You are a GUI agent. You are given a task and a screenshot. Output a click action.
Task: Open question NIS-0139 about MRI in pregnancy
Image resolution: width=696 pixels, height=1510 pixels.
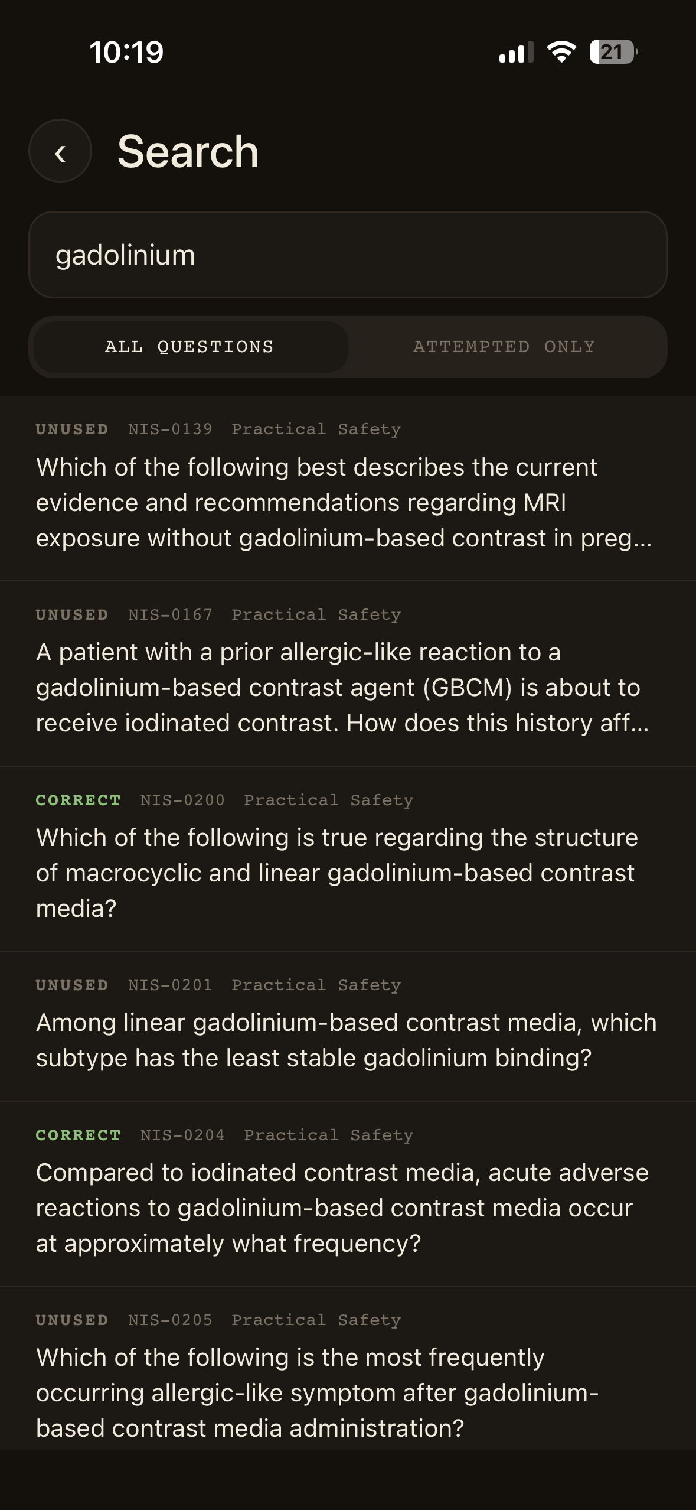pyautogui.click(x=344, y=503)
